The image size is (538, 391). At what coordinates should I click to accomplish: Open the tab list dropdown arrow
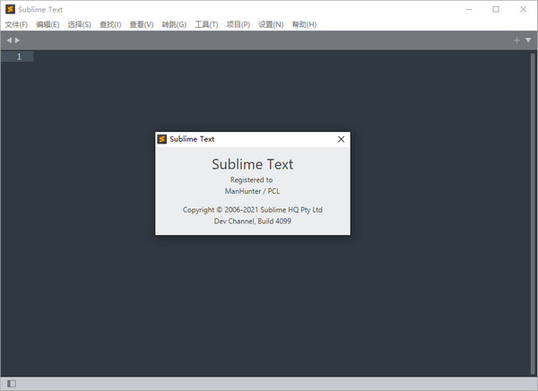coord(528,40)
